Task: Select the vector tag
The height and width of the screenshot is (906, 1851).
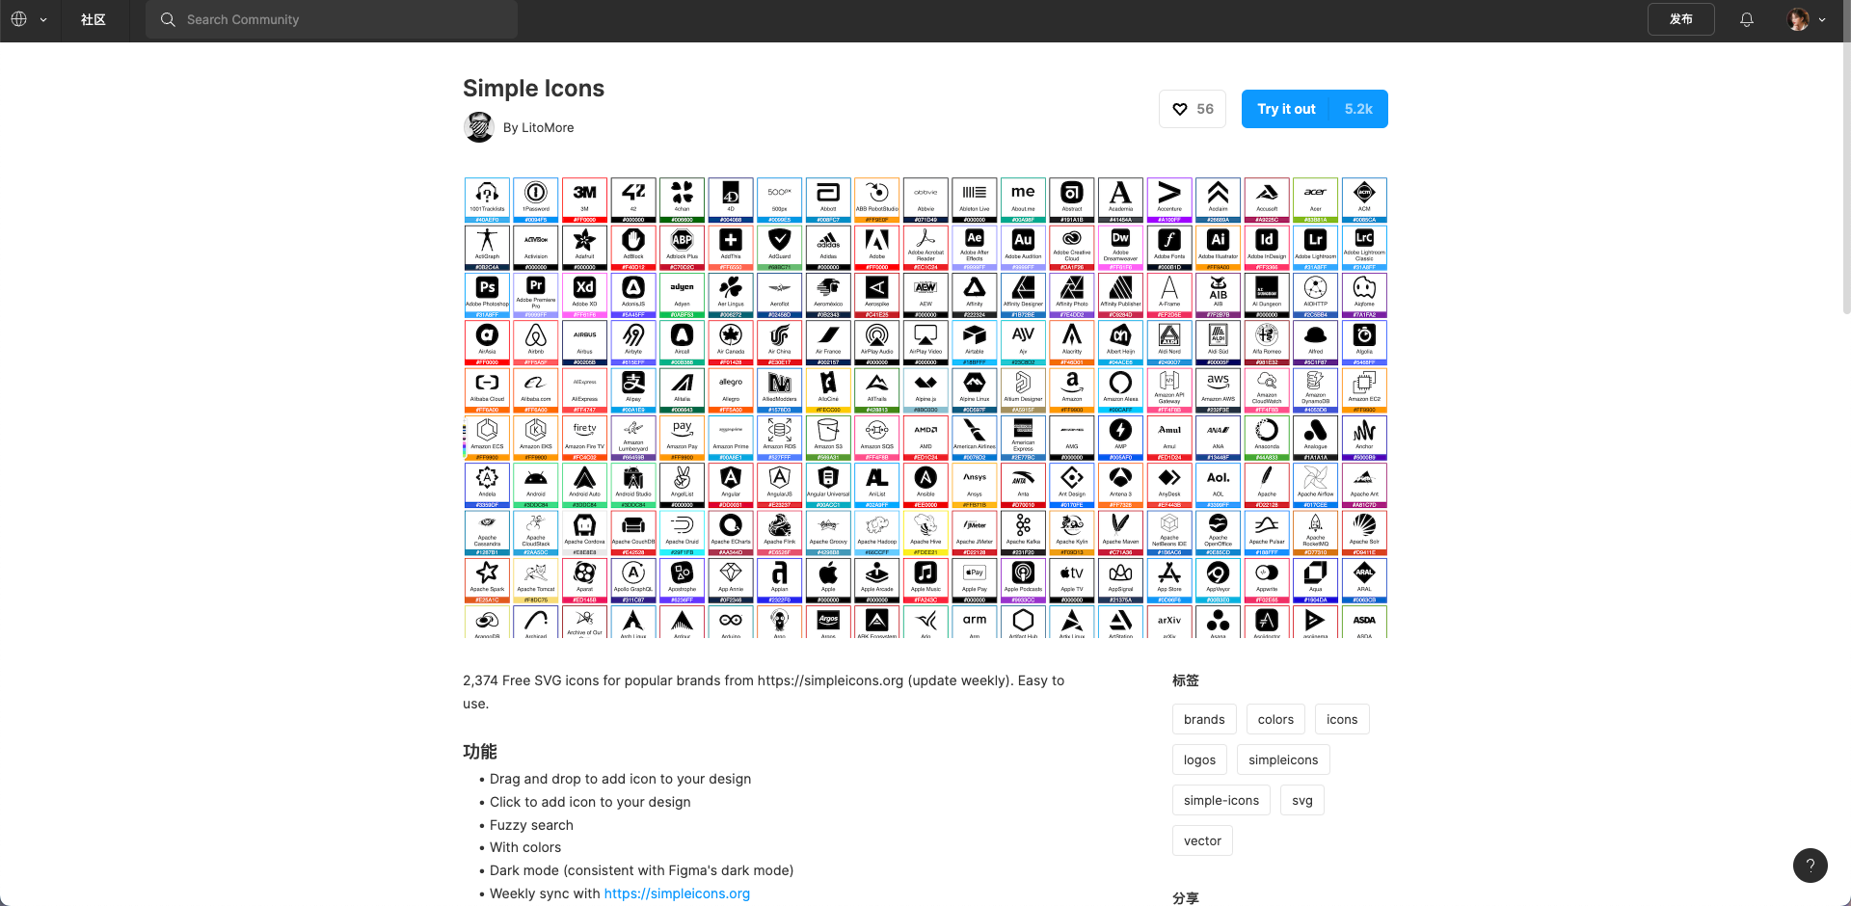Action: pyautogui.click(x=1202, y=840)
